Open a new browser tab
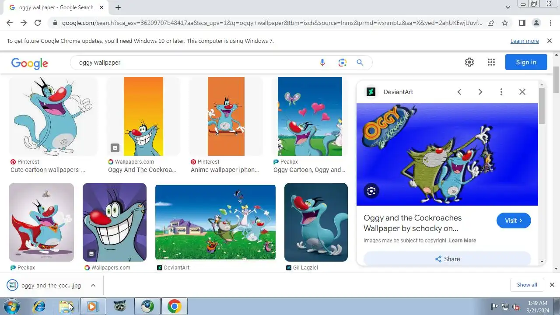Screen dimensions: 560x315 (x=118, y=7)
